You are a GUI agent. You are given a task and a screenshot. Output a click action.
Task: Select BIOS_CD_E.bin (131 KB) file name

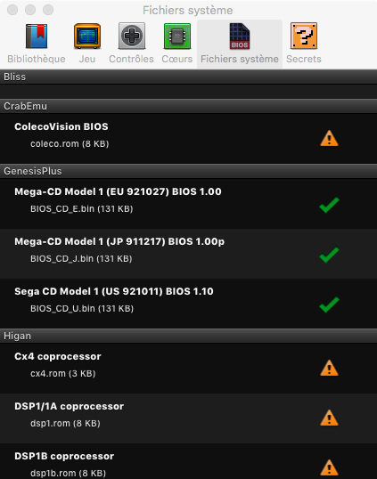(x=82, y=209)
